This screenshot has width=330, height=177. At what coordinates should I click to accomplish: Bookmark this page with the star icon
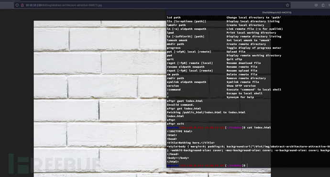pos(287,5)
